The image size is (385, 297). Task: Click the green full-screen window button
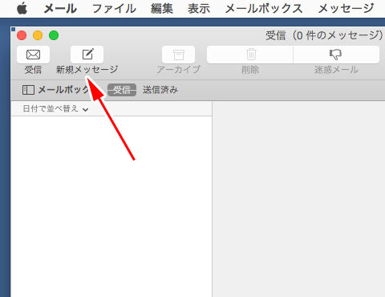(54, 35)
